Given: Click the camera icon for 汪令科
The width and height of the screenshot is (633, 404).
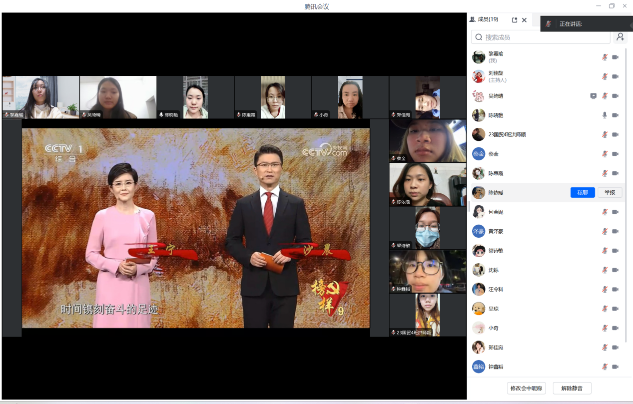Looking at the screenshot, I should 615,290.
